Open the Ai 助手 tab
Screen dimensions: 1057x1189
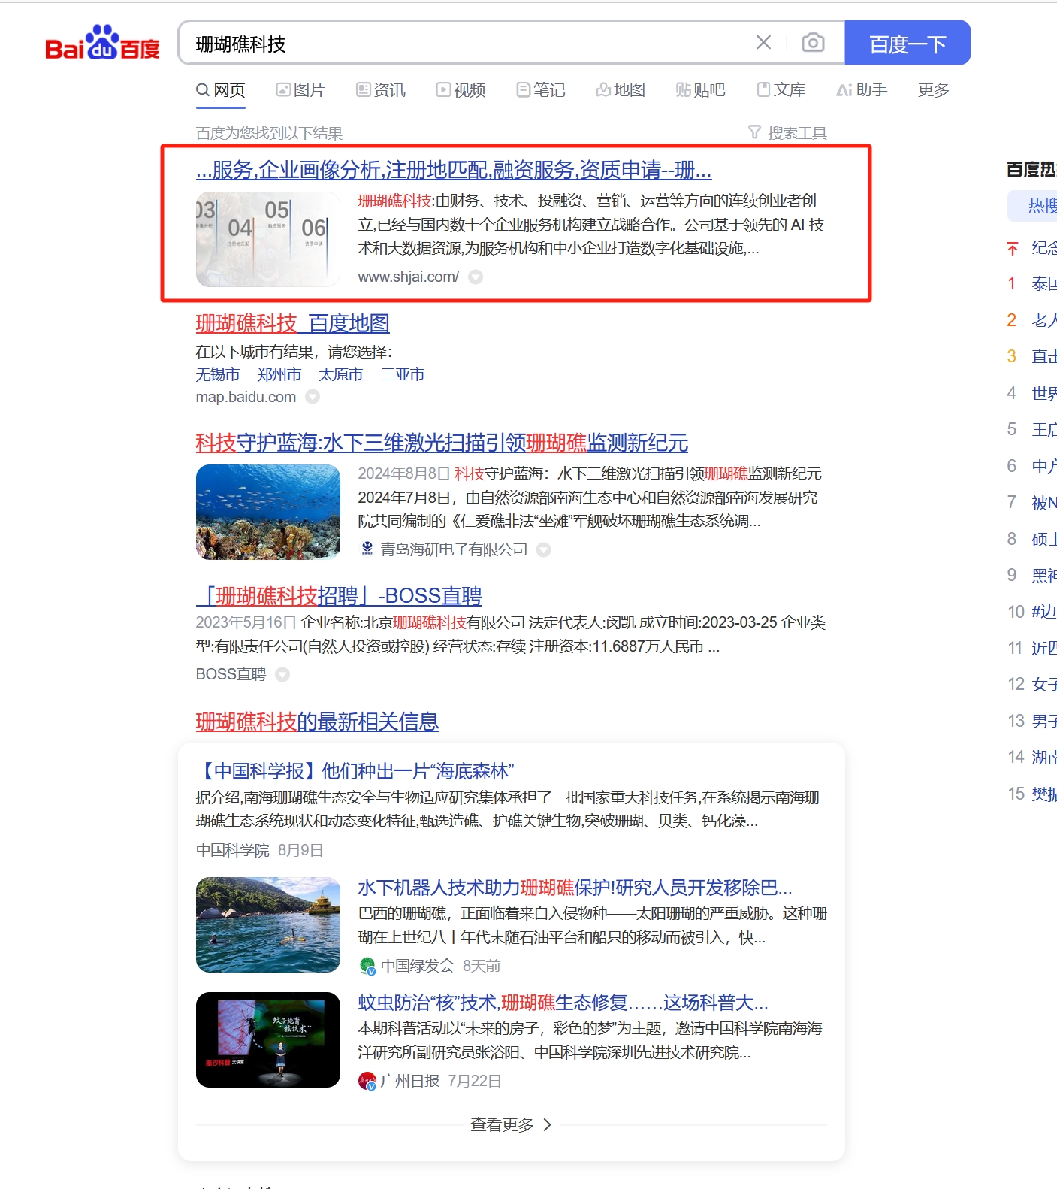coord(862,90)
